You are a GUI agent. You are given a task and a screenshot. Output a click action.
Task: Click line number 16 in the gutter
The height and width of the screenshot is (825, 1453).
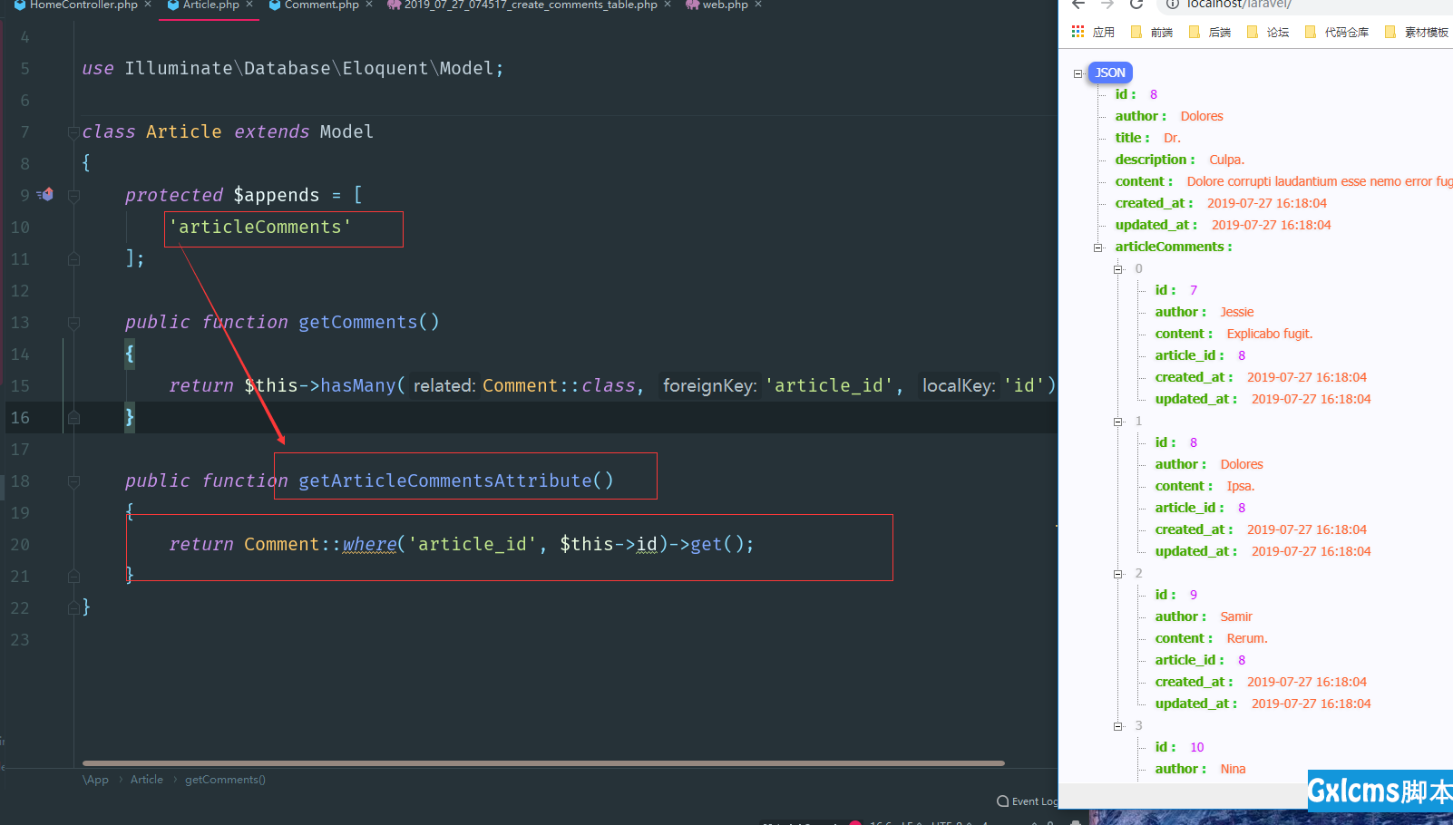tap(20, 418)
